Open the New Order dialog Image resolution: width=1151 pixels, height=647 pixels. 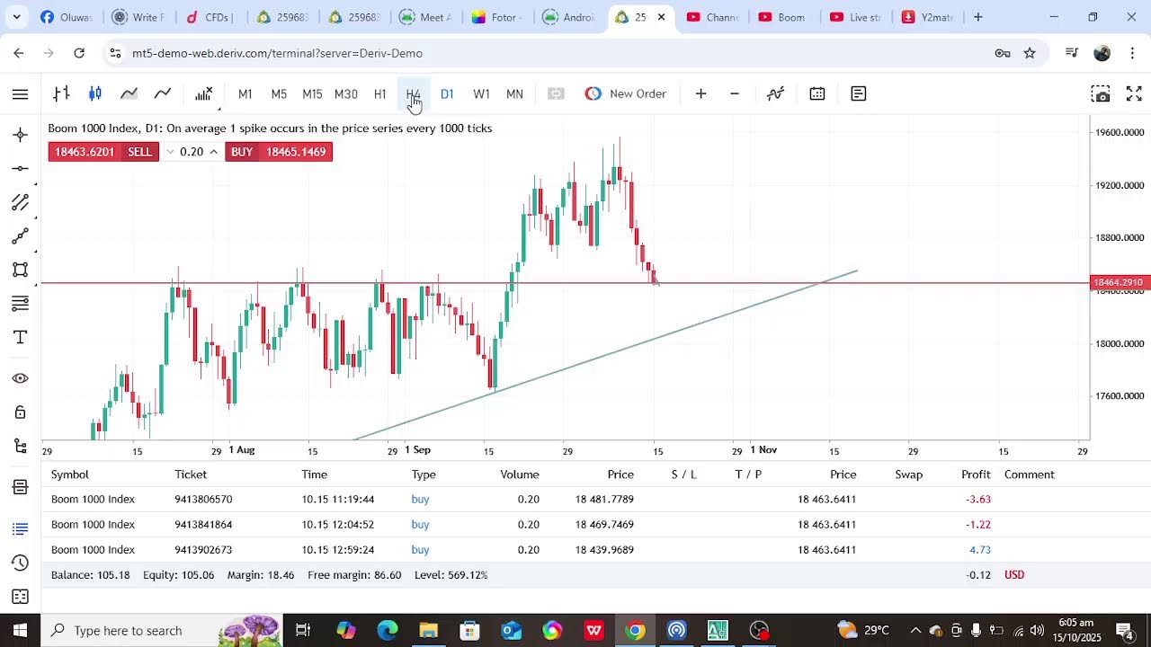tap(626, 93)
